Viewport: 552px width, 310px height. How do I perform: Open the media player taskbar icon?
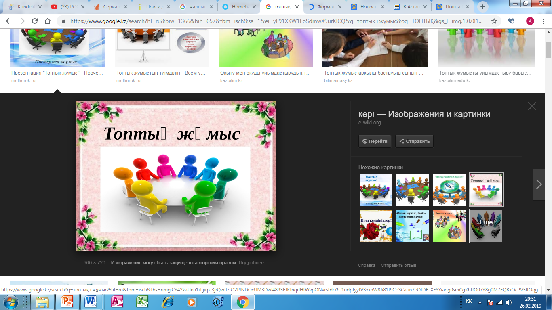pos(192,302)
